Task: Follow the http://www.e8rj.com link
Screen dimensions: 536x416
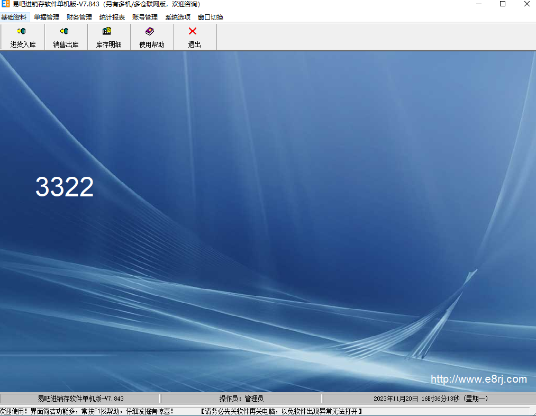Action: [x=478, y=379]
